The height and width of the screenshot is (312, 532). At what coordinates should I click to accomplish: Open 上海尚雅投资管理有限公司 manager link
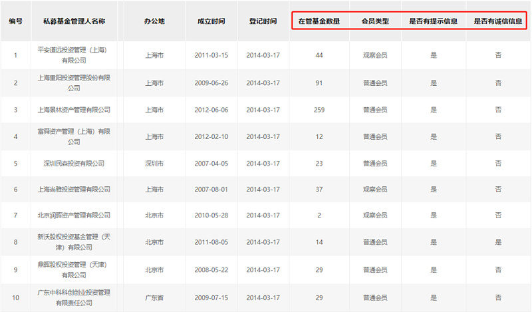[x=74, y=189]
